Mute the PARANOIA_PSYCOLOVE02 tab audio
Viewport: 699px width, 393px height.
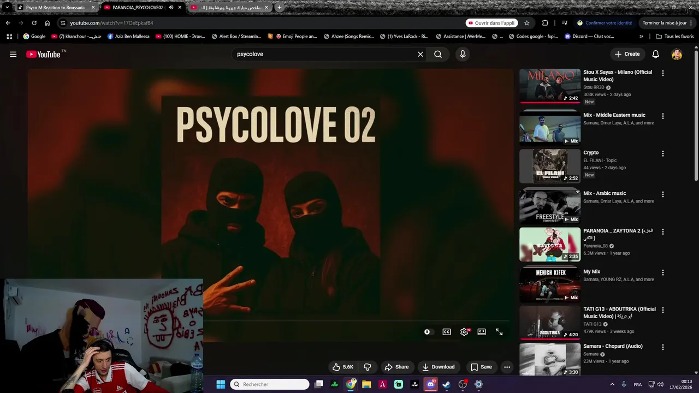(x=171, y=8)
